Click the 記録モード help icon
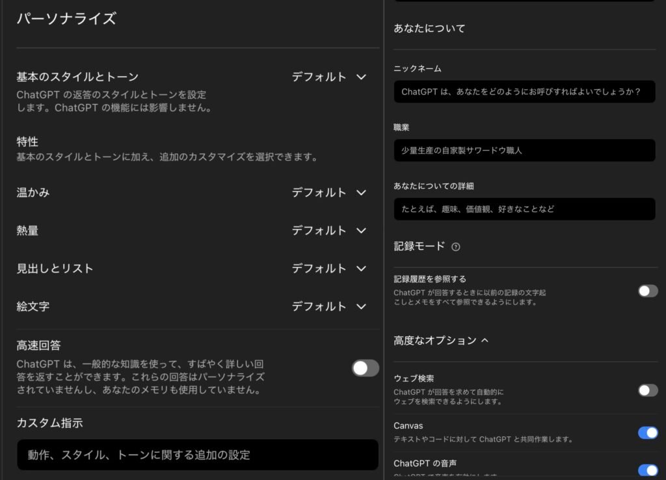The height and width of the screenshot is (480, 666). (x=456, y=247)
